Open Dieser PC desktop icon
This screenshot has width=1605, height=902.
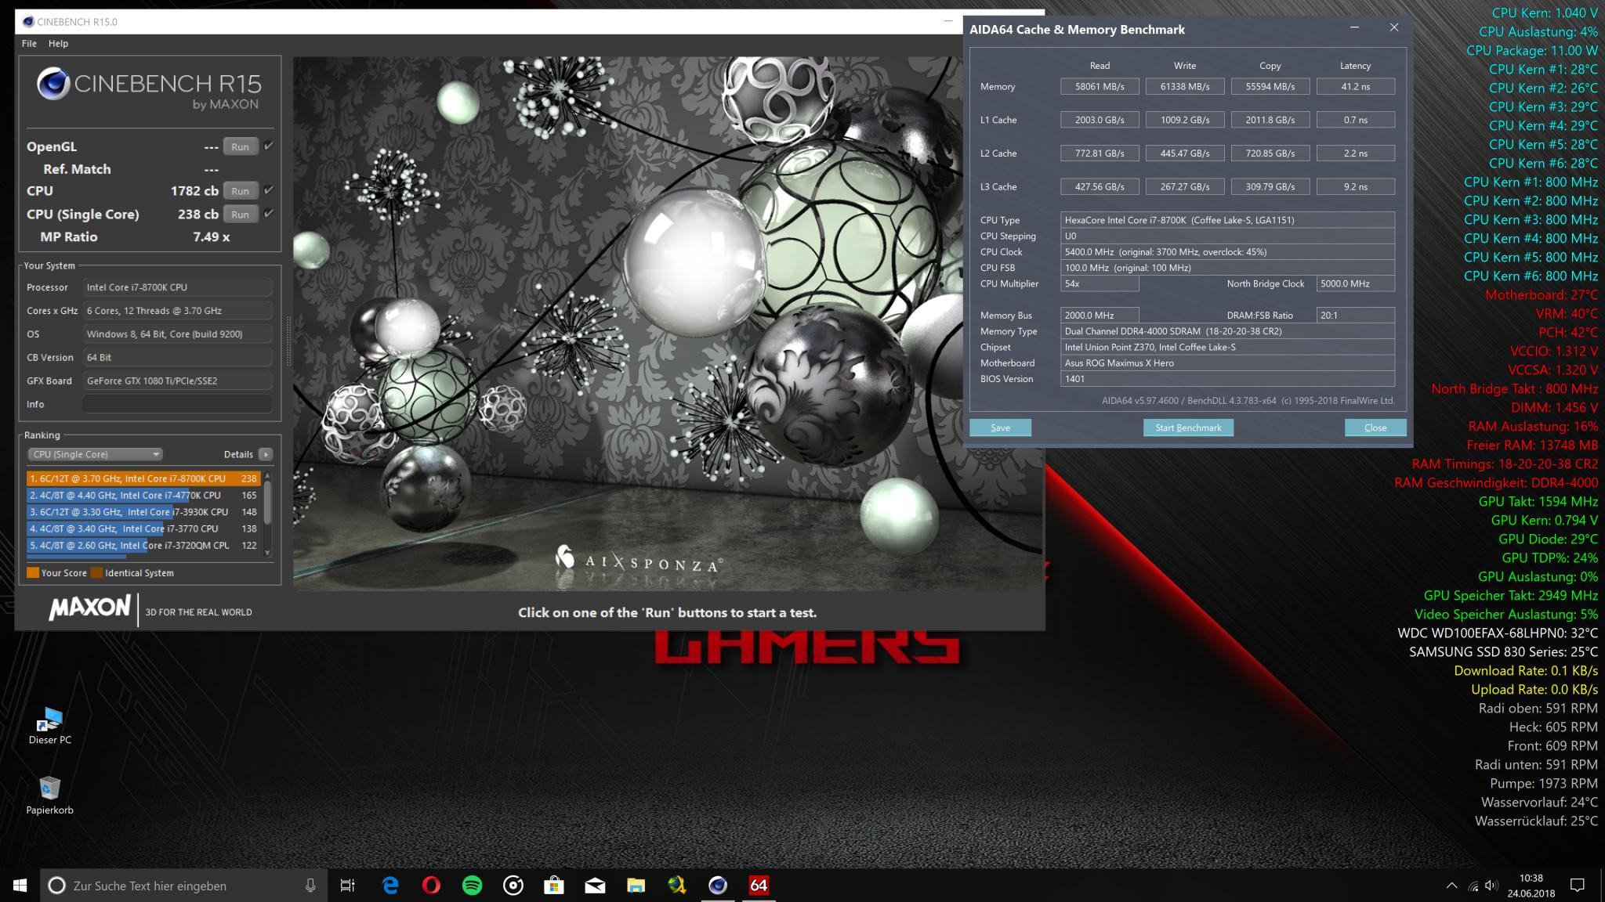click(49, 725)
